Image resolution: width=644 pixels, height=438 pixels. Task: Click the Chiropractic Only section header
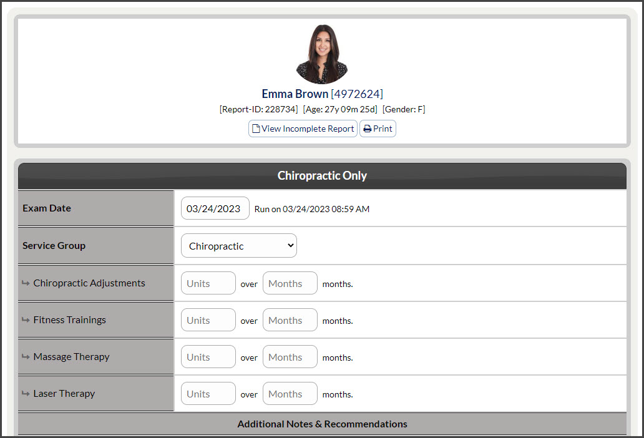coord(323,176)
